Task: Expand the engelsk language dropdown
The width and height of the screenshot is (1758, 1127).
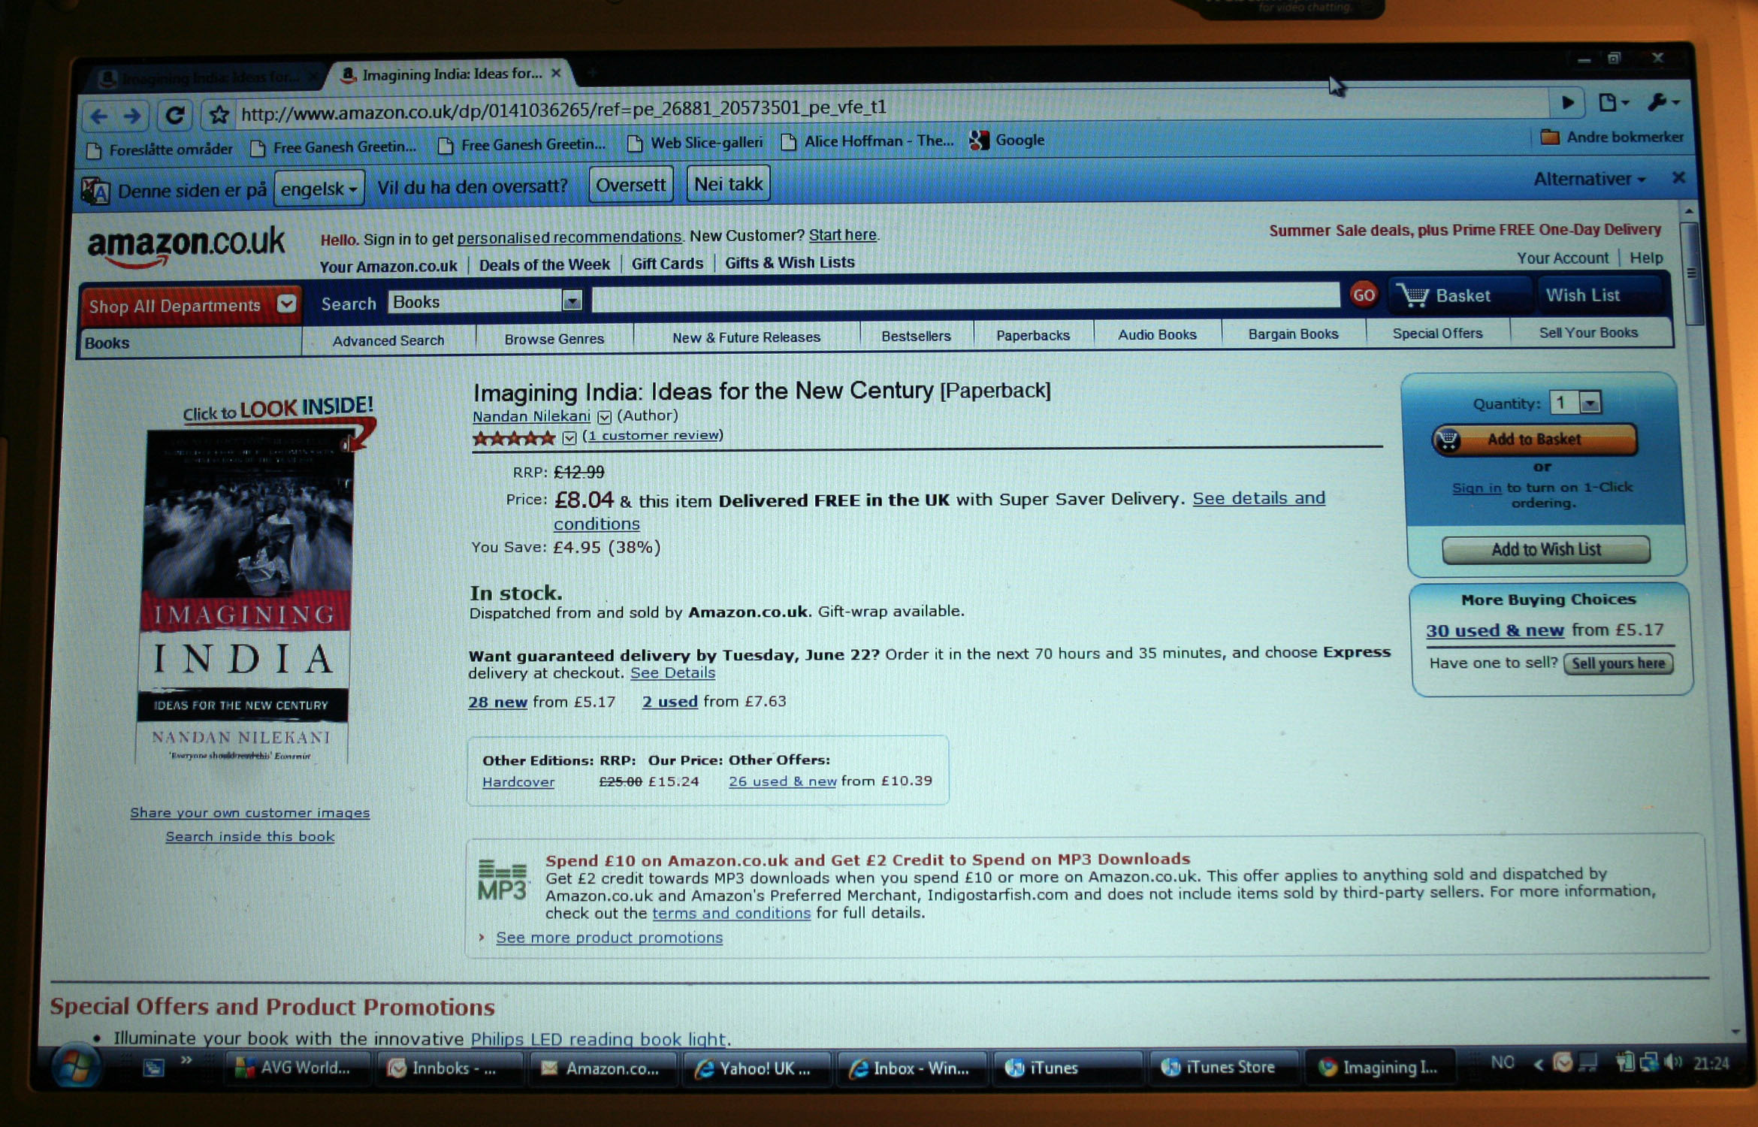Action: (x=319, y=189)
